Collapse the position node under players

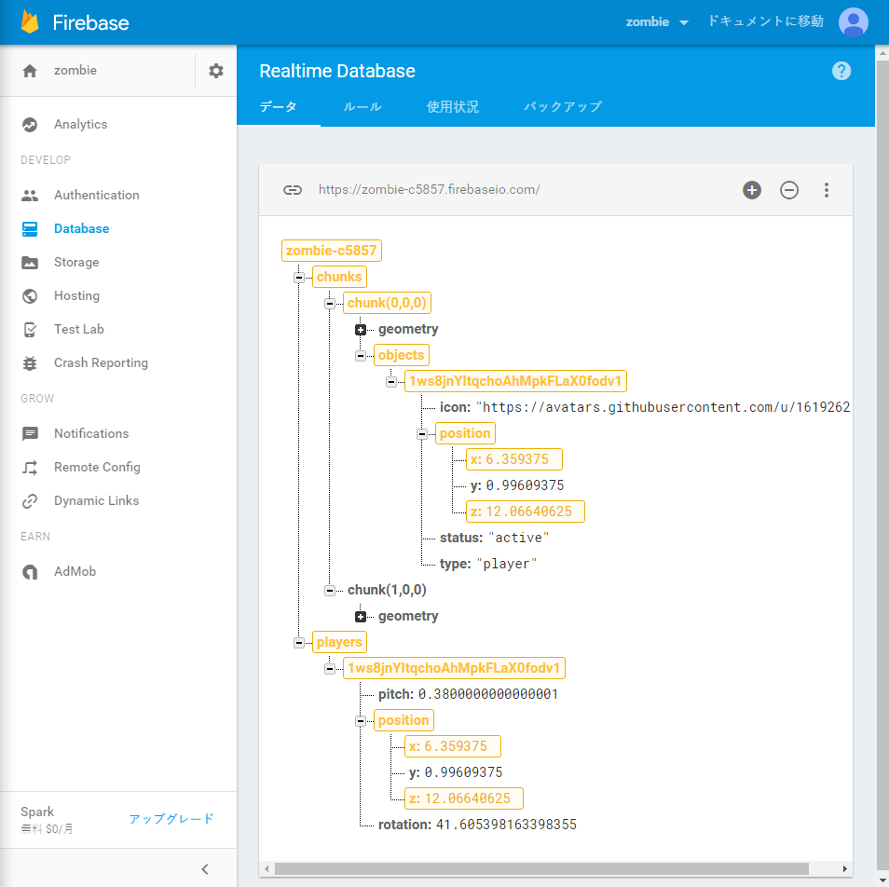[360, 720]
